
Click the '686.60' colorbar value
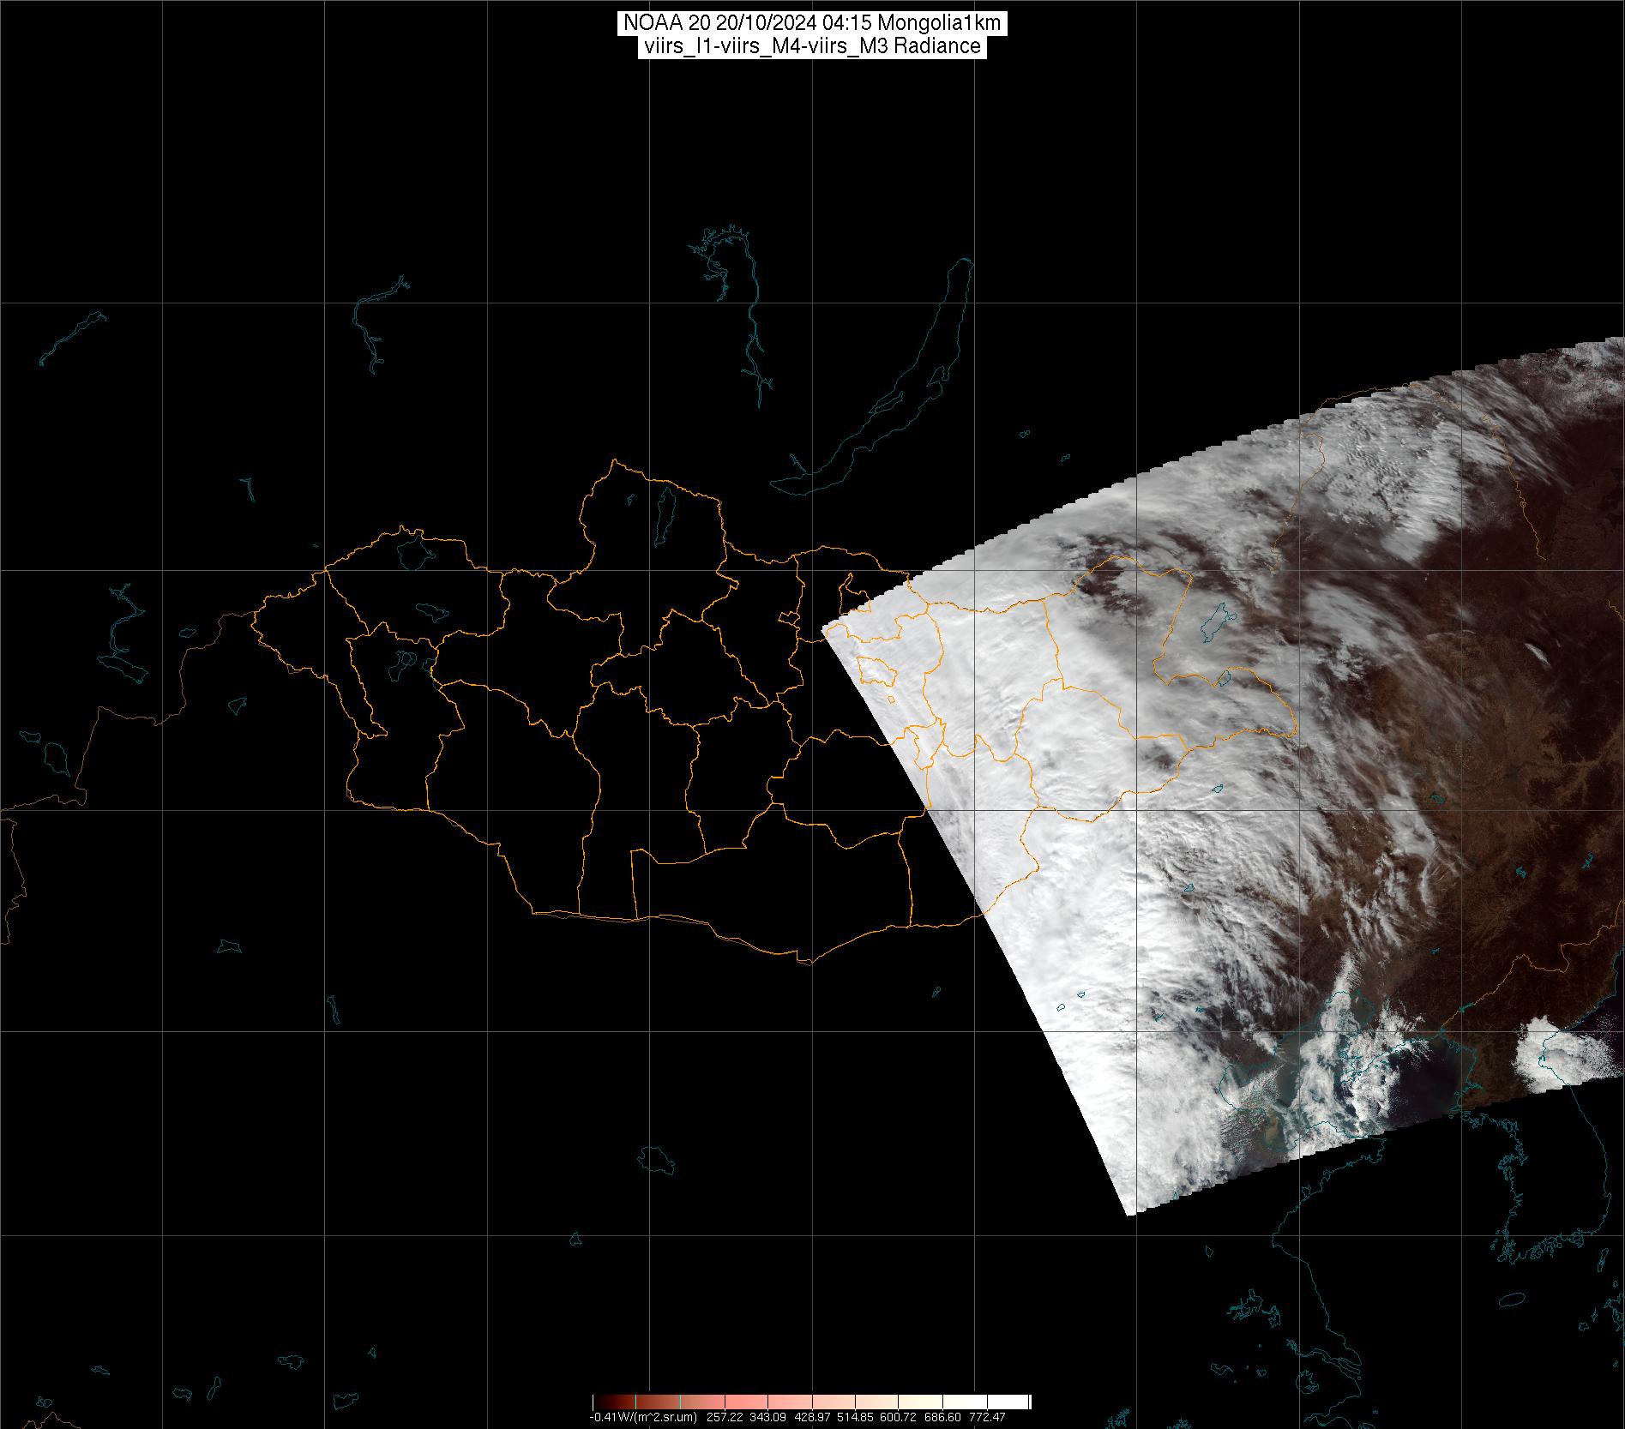(942, 1417)
